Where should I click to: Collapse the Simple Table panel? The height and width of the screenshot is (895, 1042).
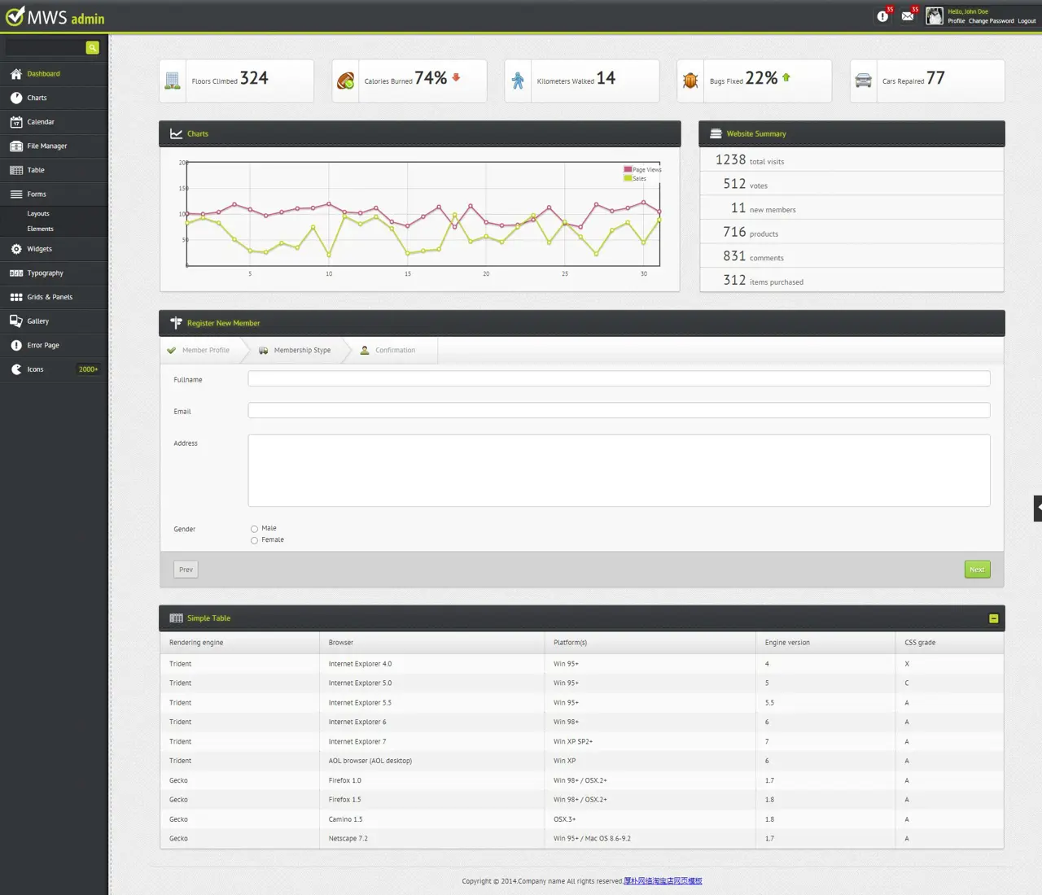(993, 618)
